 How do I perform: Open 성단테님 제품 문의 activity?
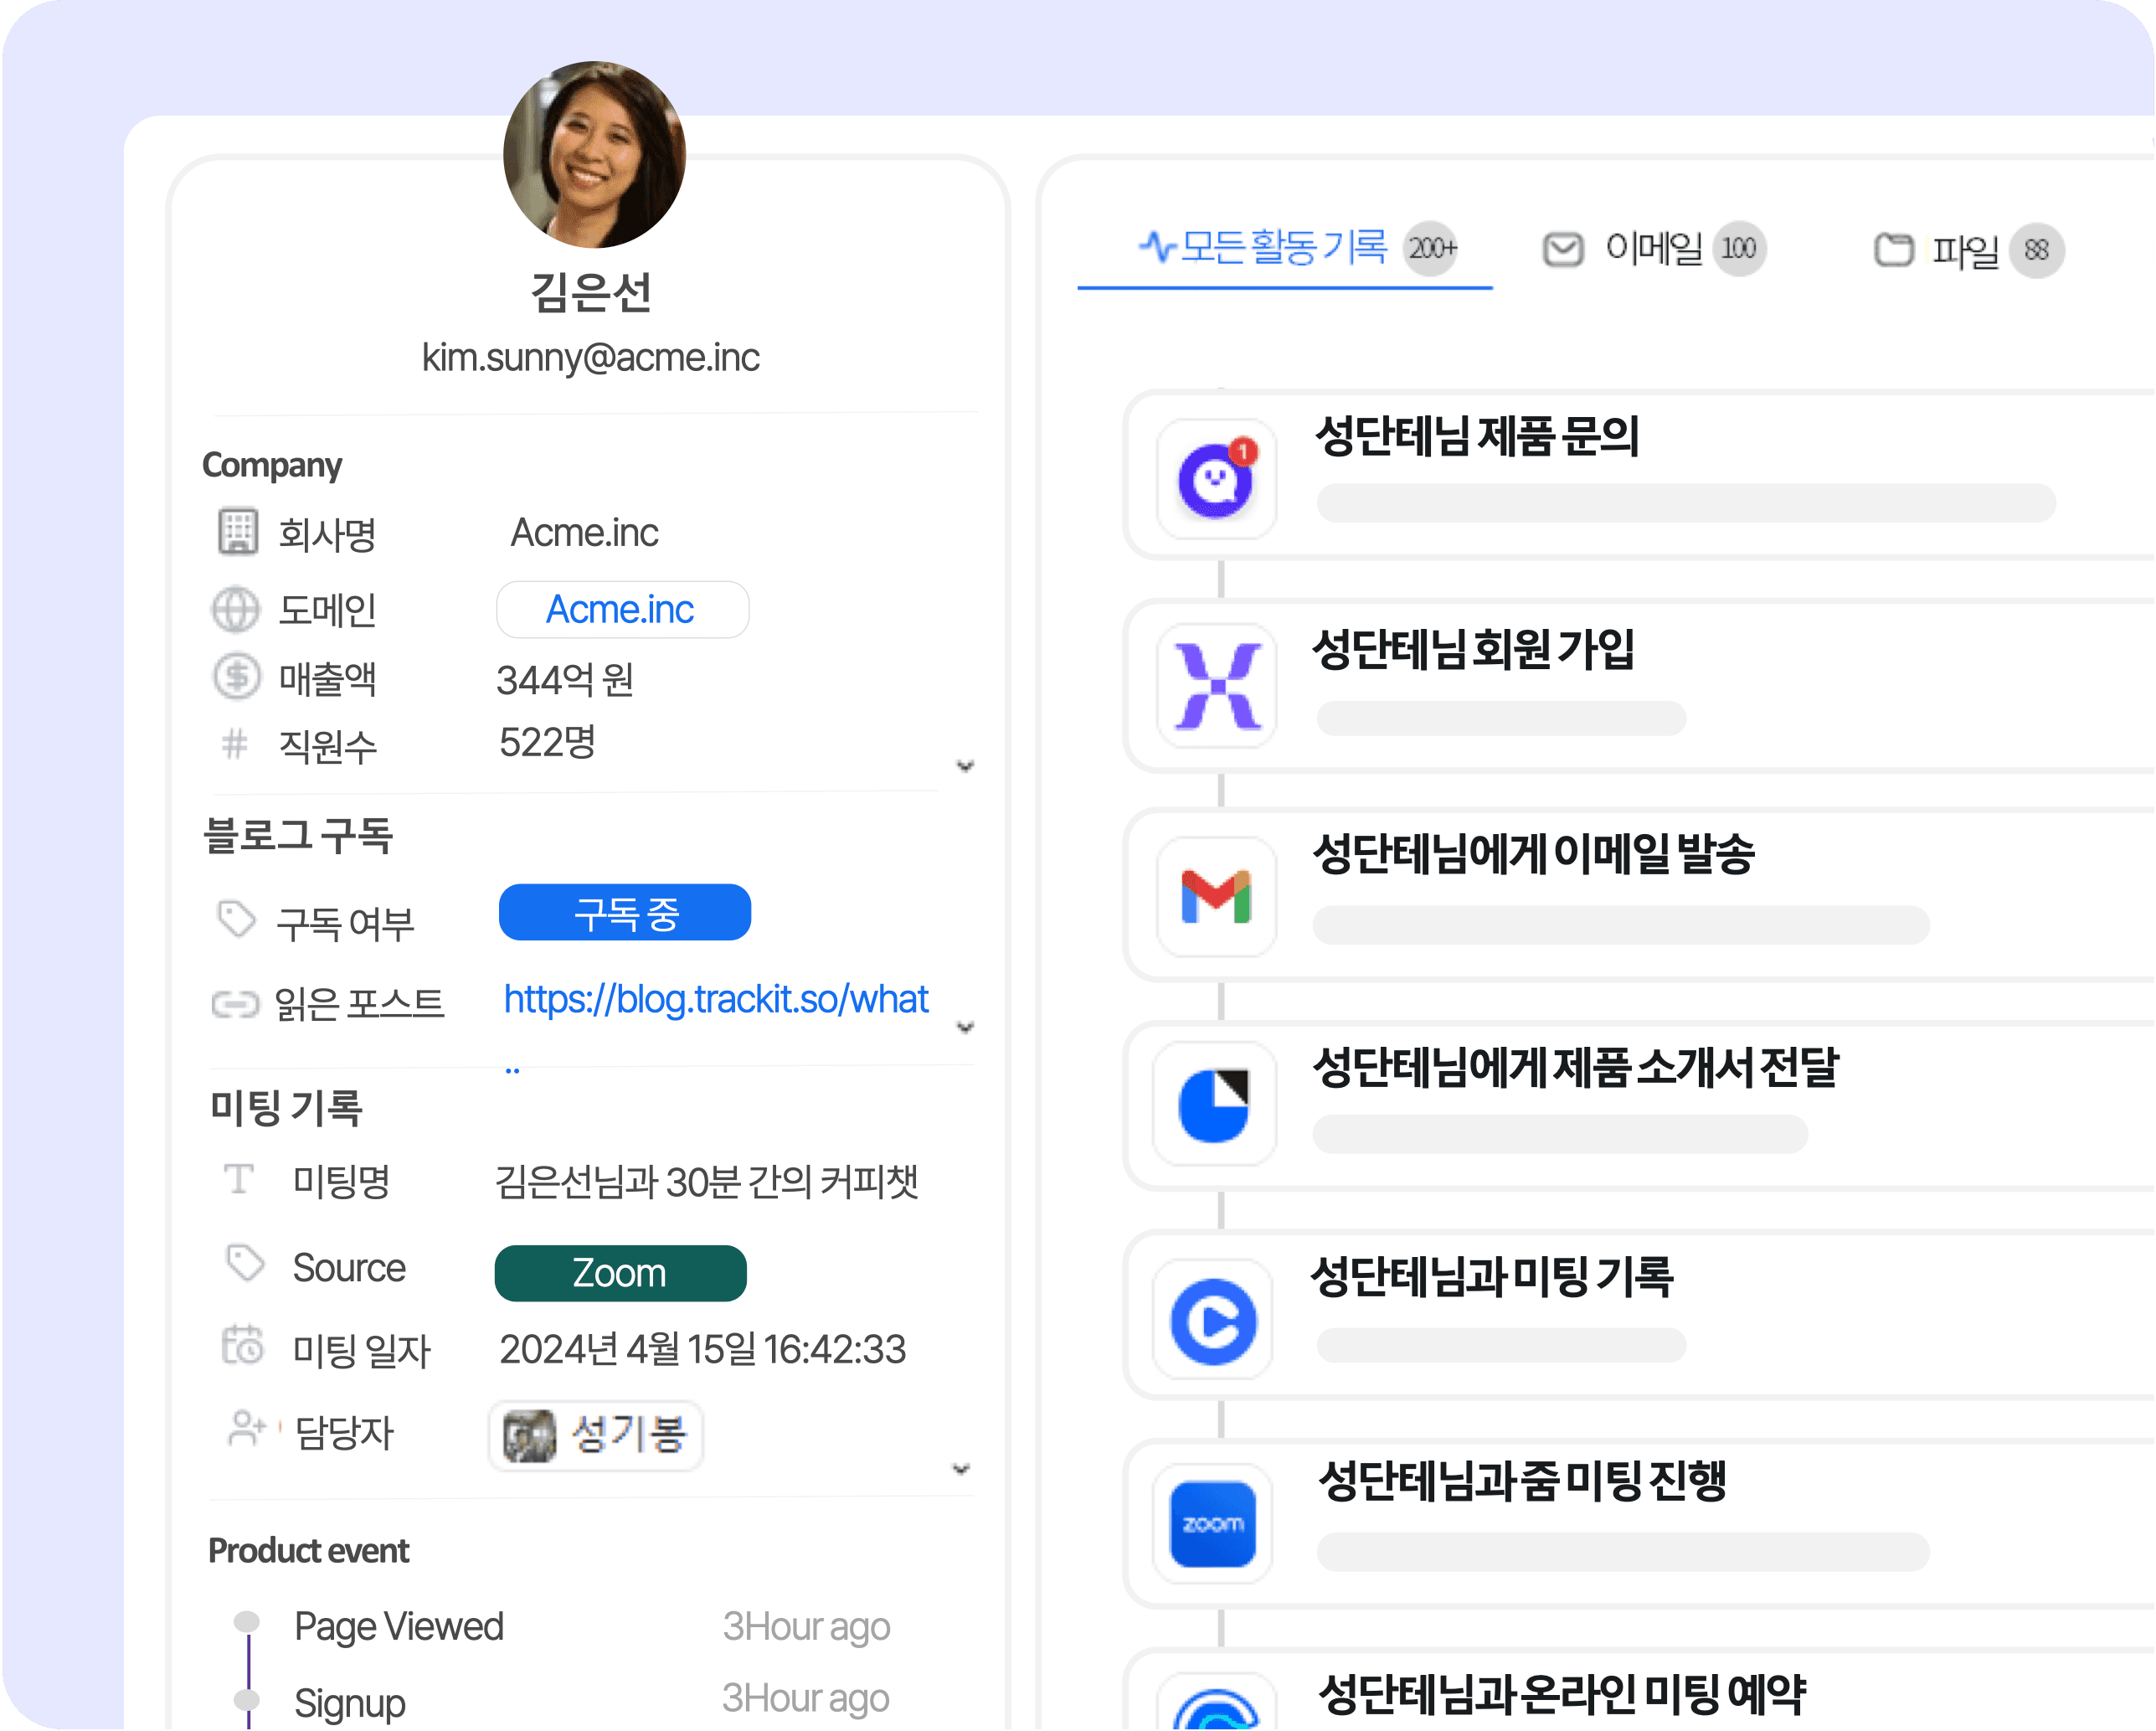point(1640,476)
